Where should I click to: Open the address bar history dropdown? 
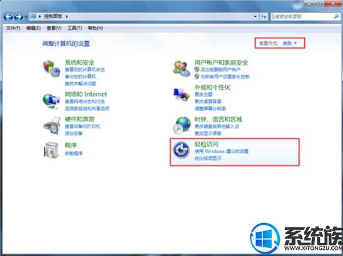255,16
